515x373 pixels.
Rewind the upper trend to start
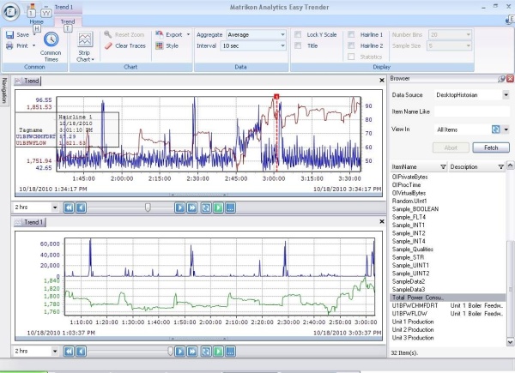(69, 208)
